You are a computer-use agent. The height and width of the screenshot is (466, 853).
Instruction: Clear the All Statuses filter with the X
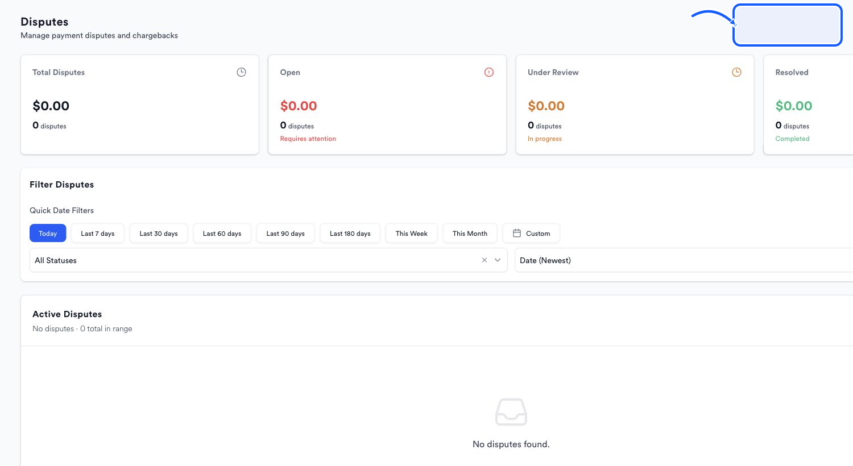click(x=485, y=260)
